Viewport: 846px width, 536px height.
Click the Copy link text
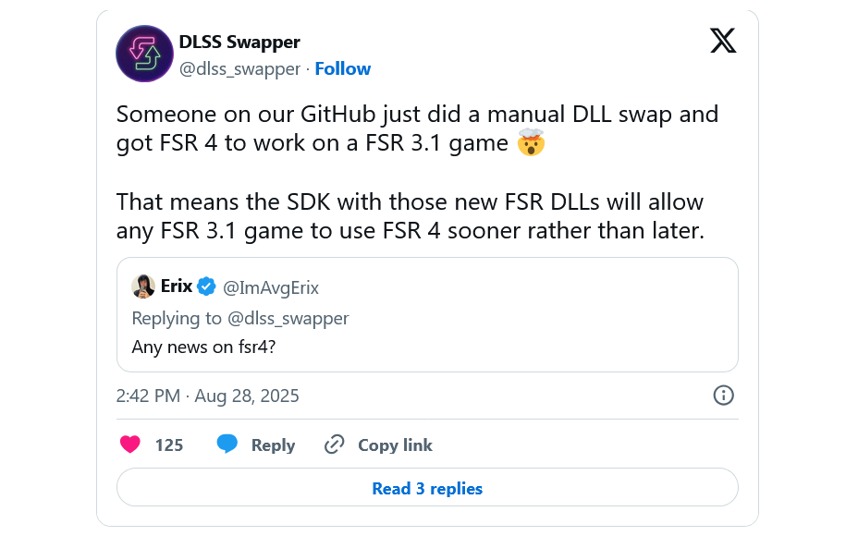tap(395, 445)
